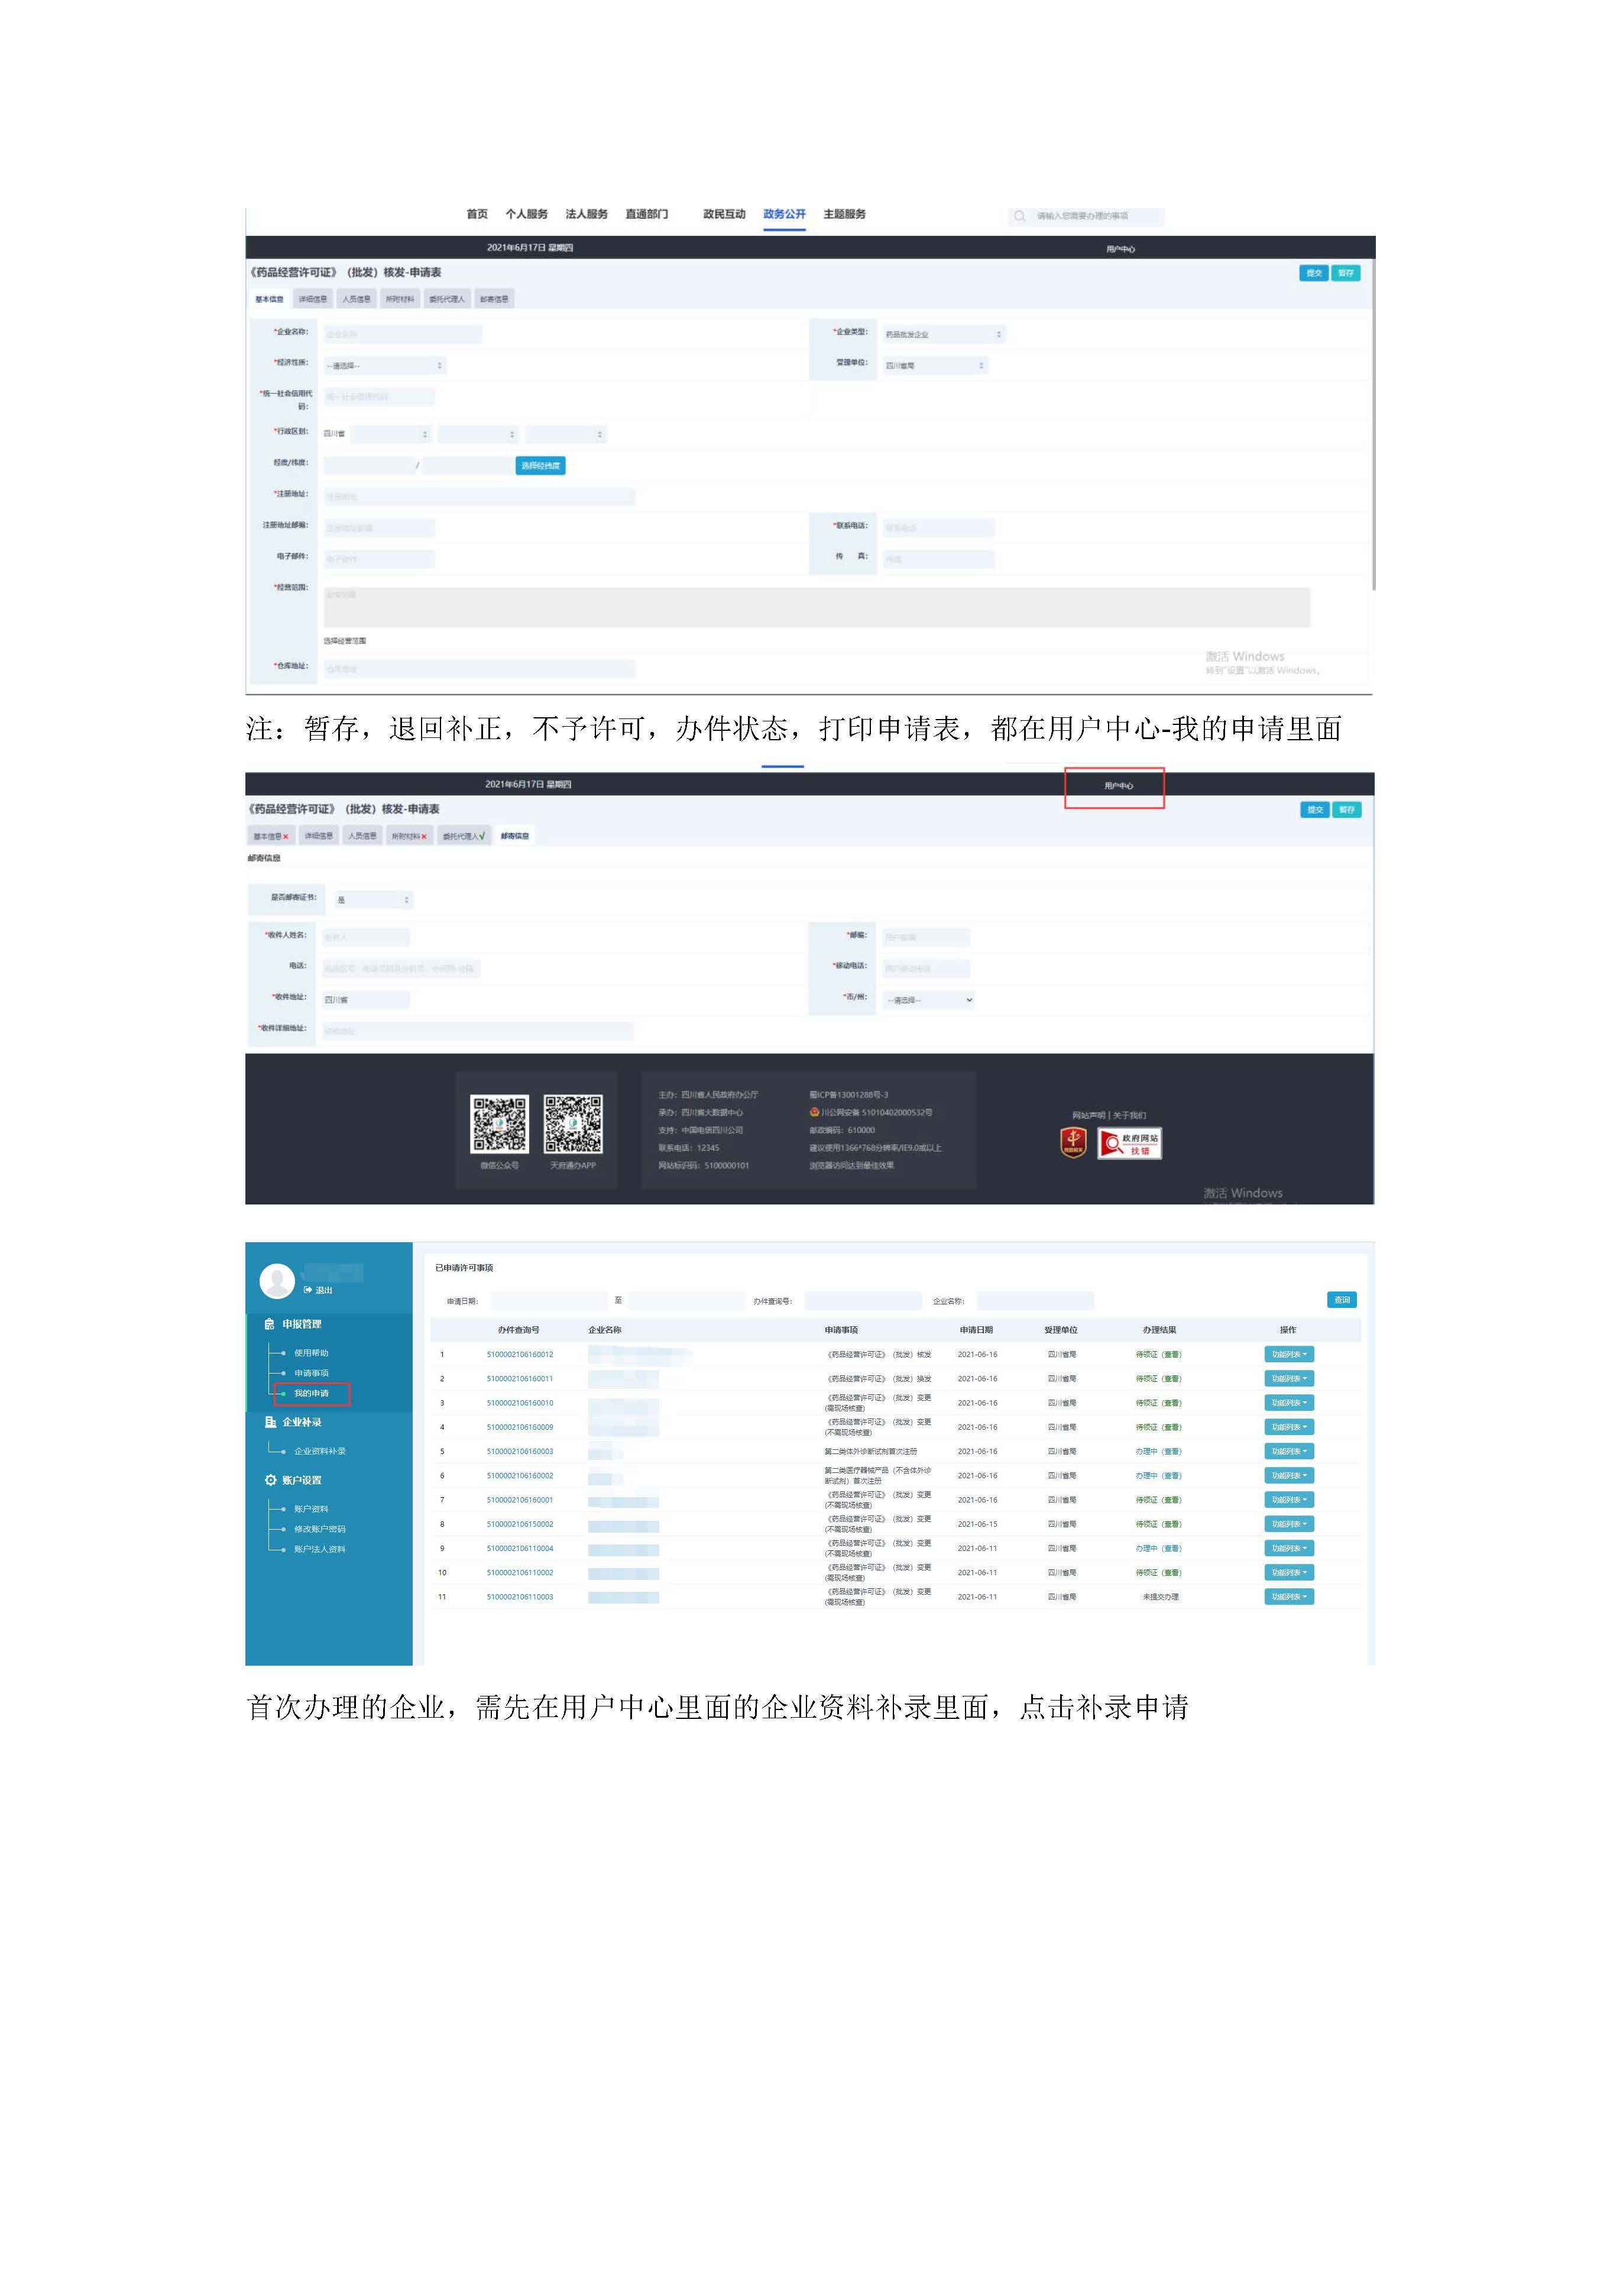Open the 经济性质 请选择 dropdown

[384, 365]
